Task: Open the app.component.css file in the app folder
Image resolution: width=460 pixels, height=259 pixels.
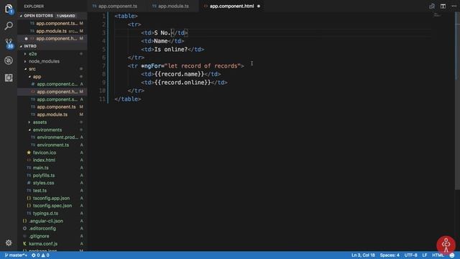Action: [x=52, y=84]
